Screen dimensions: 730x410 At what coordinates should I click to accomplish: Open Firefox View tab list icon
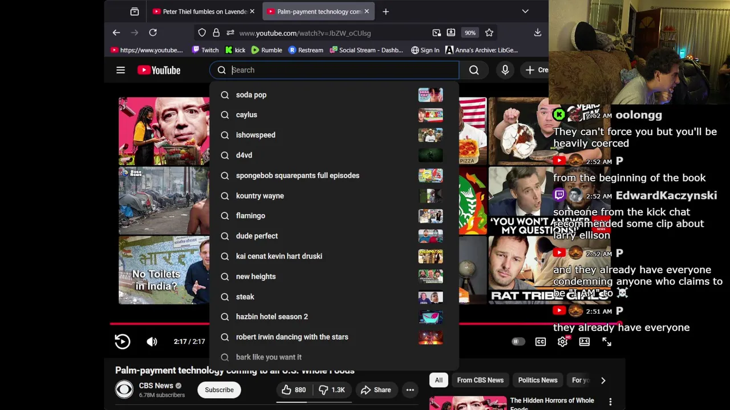tap(135, 11)
